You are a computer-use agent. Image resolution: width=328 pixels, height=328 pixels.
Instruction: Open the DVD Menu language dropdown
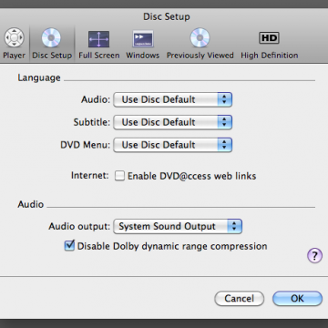(x=172, y=145)
